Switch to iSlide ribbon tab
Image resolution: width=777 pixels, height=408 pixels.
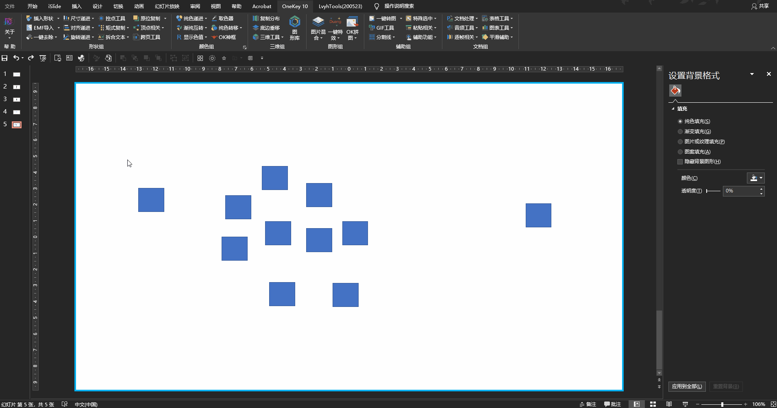(x=54, y=6)
